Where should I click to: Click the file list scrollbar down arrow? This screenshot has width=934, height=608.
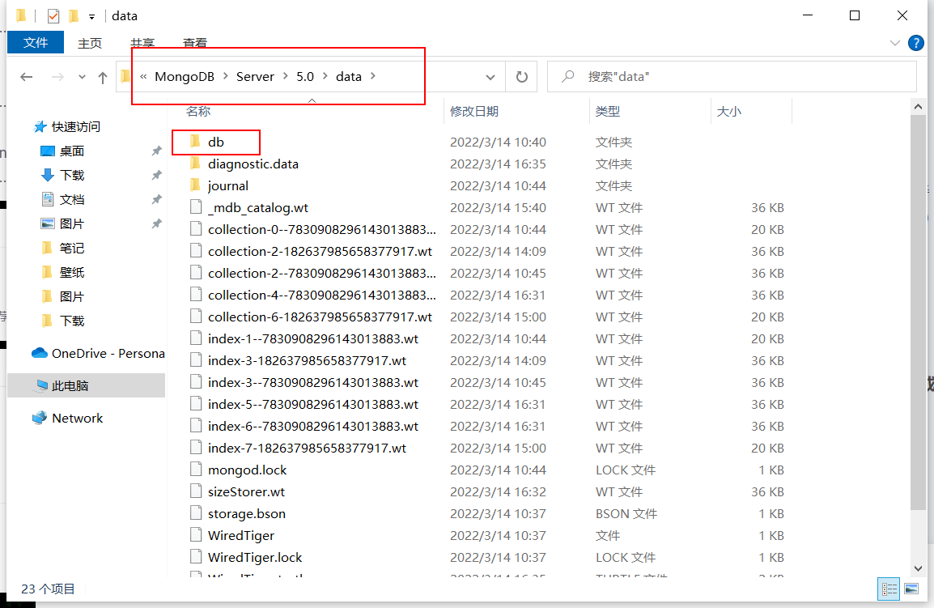pos(918,568)
